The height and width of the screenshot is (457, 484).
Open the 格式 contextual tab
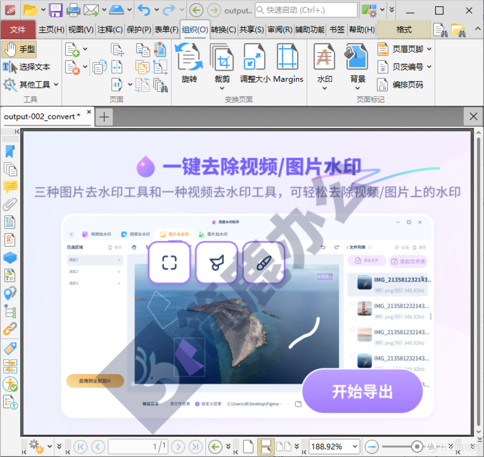point(404,30)
